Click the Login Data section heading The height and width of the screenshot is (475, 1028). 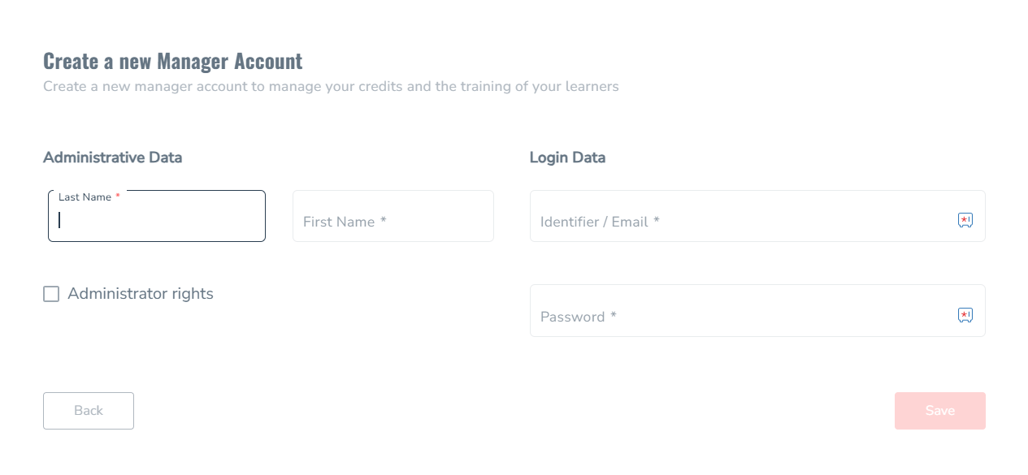tap(567, 158)
